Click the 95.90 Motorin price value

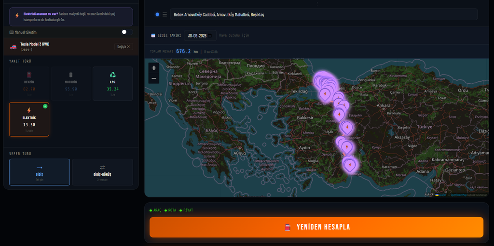coord(71,89)
